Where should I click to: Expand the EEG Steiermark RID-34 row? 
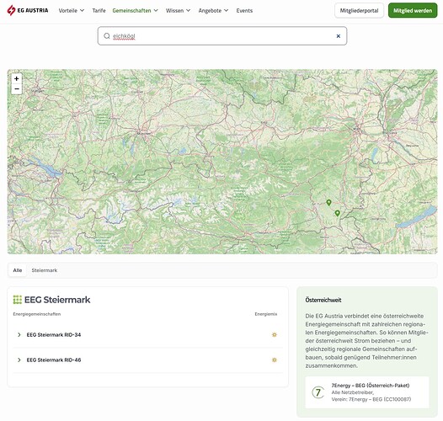[x=148, y=335]
